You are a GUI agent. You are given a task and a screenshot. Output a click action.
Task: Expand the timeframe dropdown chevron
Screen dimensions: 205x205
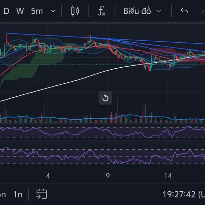pos(53,11)
